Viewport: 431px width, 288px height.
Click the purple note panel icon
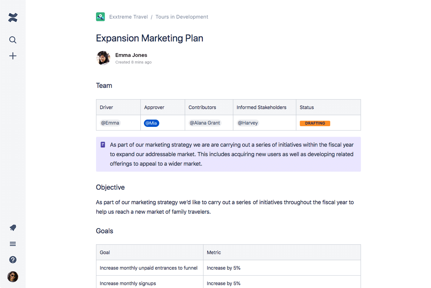click(103, 145)
